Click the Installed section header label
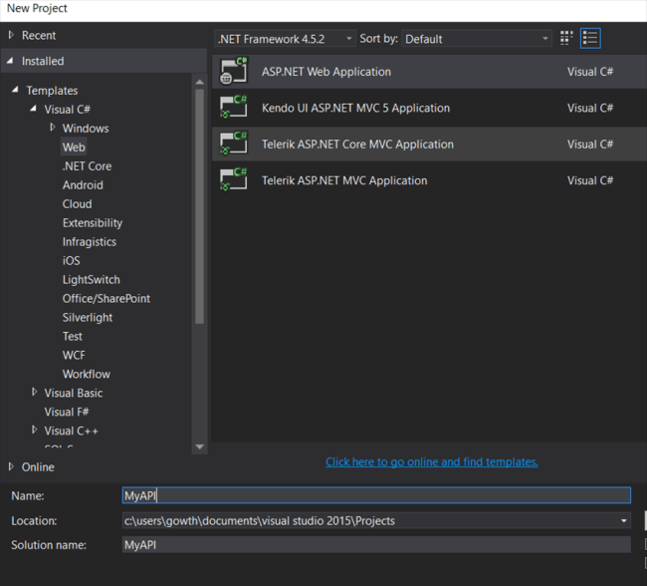647x586 pixels. click(43, 61)
